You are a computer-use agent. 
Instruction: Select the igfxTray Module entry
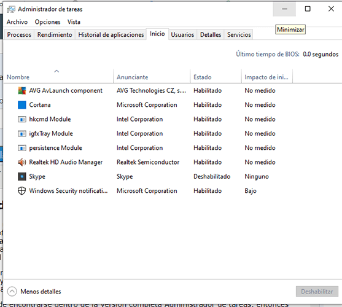pos(51,133)
